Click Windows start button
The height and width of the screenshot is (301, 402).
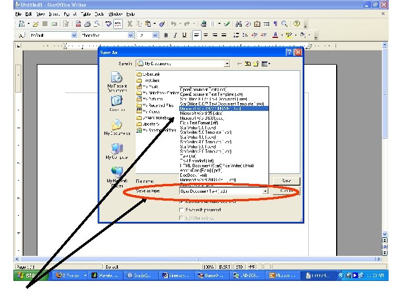(x=31, y=275)
